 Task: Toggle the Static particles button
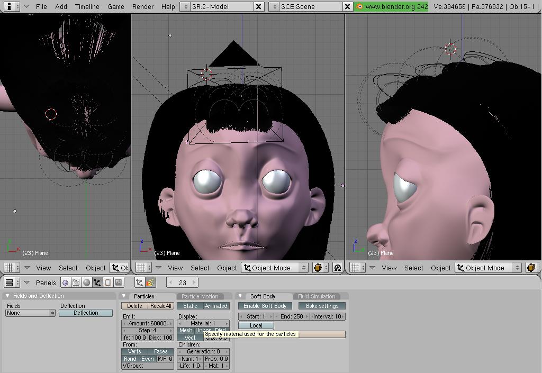click(190, 306)
